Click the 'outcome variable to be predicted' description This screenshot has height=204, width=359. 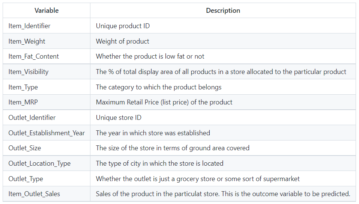[x=301, y=194]
